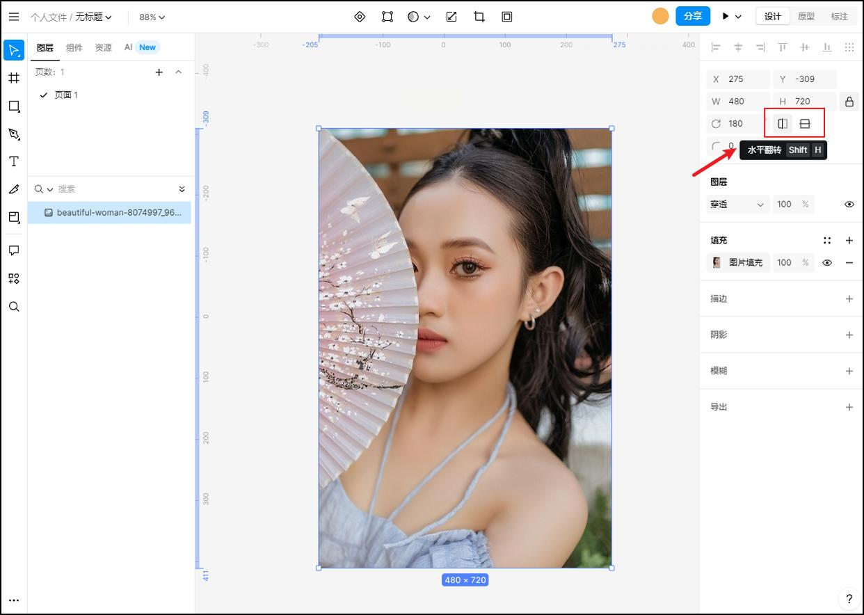Open the 88% zoom dropdown
Viewport: 864px width, 615px height.
click(152, 17)
